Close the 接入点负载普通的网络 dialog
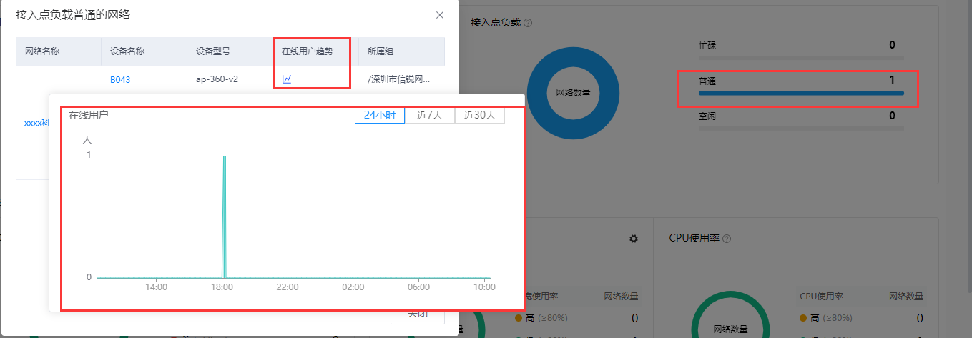972x338 pixels. point(440,15)
